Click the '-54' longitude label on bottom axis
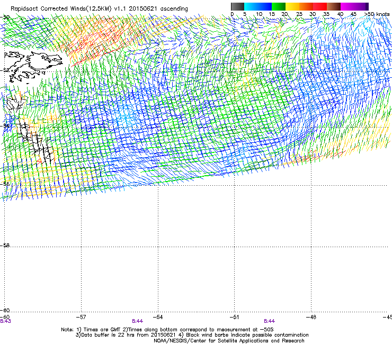This screenshot has height=344, width=392. click(x=158, y=317)
